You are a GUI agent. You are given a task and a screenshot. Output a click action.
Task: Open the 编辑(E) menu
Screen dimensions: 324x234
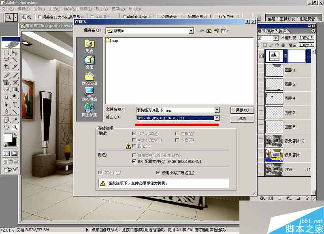[x=23, y=8]
